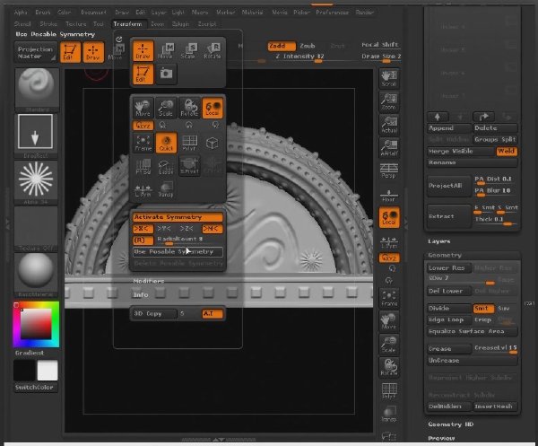
Task: Click Use Posable Symmetry
Action: (178, 252)
